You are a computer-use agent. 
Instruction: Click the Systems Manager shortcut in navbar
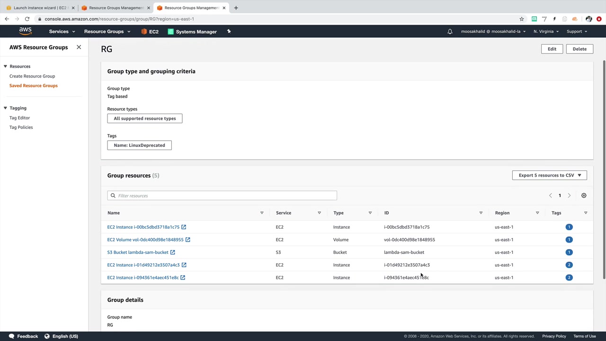tap(192, 32)
